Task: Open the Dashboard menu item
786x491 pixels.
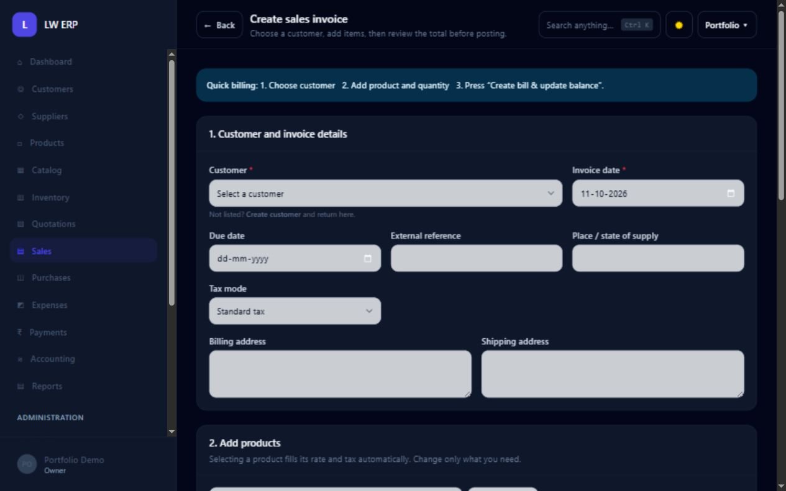Action: tap(83, 62)
